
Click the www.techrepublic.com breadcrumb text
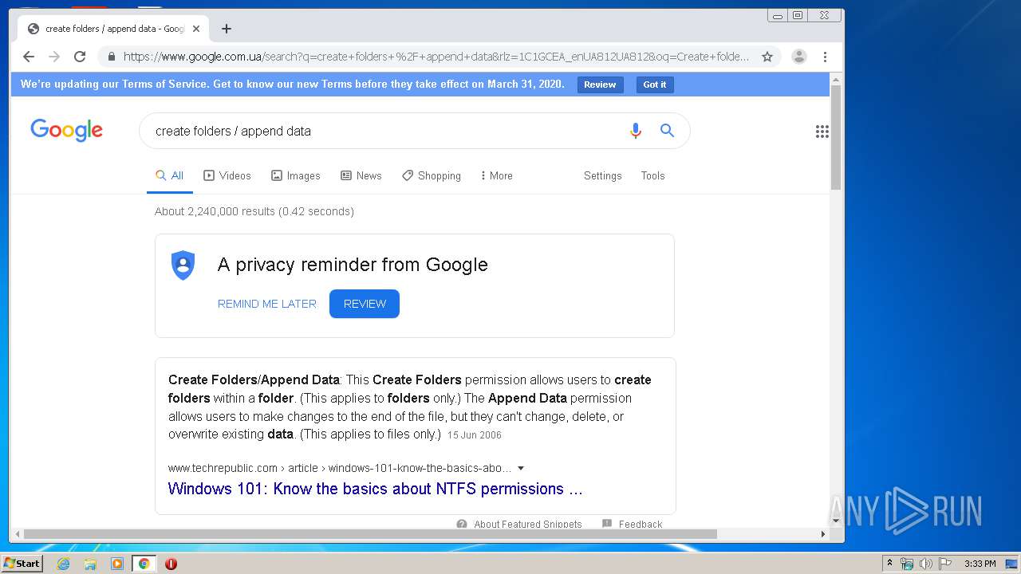click(x=223, y=468)
